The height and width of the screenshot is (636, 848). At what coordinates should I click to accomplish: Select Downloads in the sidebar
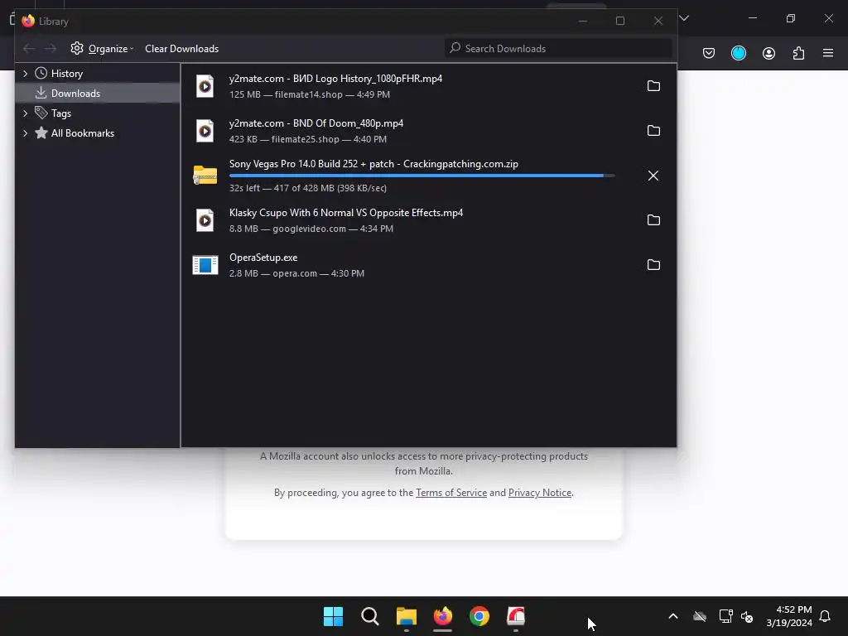(75, 94)
